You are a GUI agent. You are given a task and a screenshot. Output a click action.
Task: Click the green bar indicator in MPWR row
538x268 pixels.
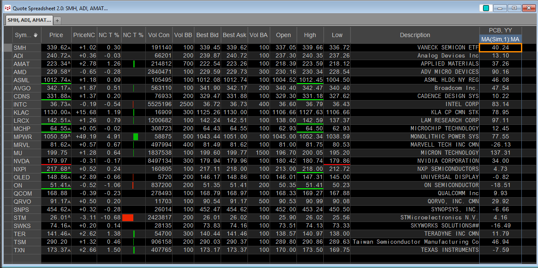tap(135, 137)
